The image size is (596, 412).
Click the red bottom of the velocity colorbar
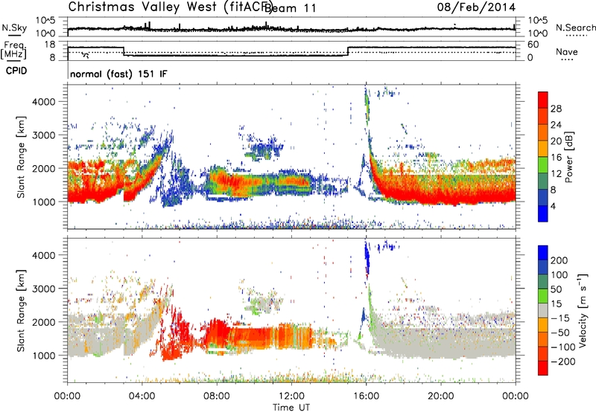coord(543,368)
